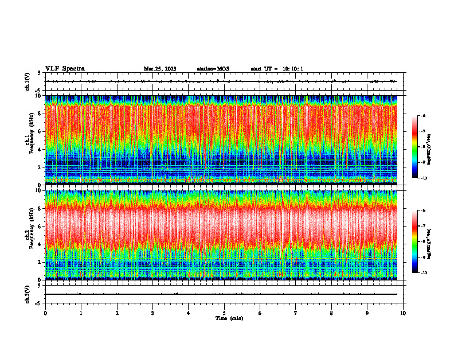This screenshot has width=454, height=351.
Task: Click the ch.3 voltage waveform trace
Action: pyautogui.click(x=221, y=294)
